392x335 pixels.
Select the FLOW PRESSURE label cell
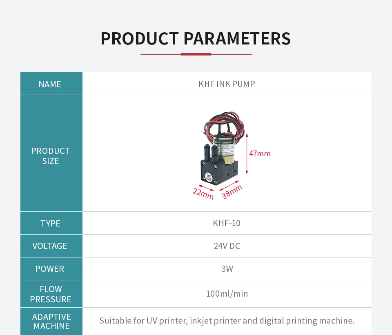pyautogui.click(x=51, y=294)
